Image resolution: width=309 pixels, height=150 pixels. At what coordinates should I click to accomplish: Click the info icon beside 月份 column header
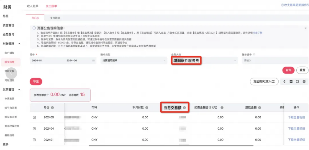(52, 108)
